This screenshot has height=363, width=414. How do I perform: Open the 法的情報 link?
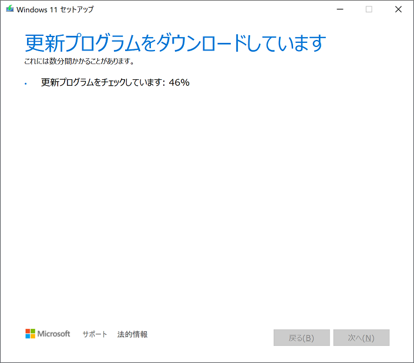pos(132,334)
